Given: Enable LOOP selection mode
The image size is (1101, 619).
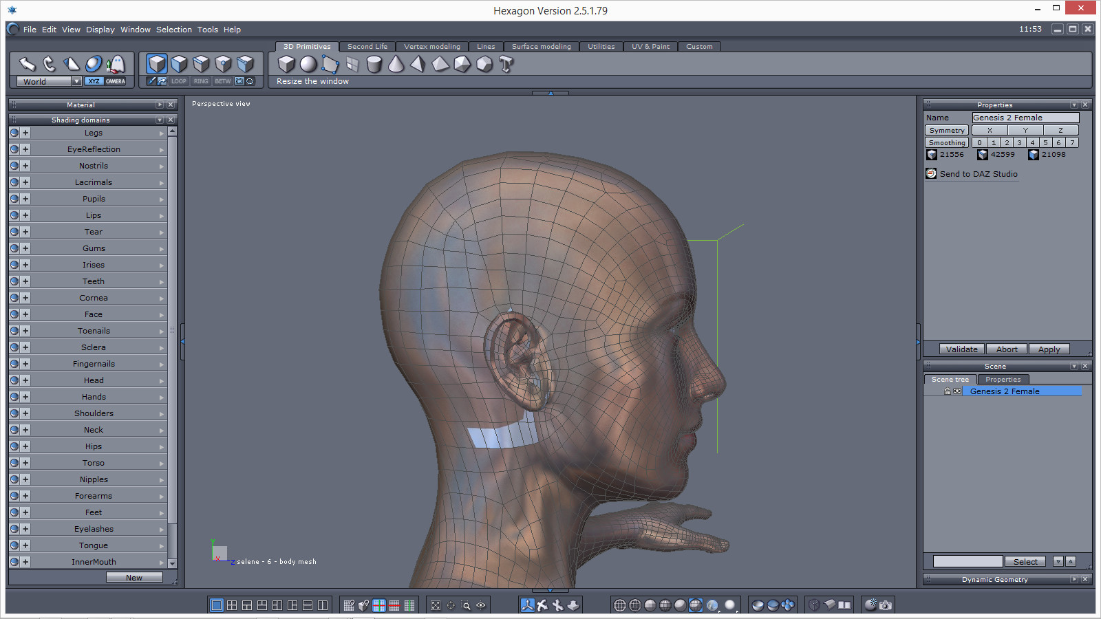Looking at the screenshot, I should [x=179, y=81].
